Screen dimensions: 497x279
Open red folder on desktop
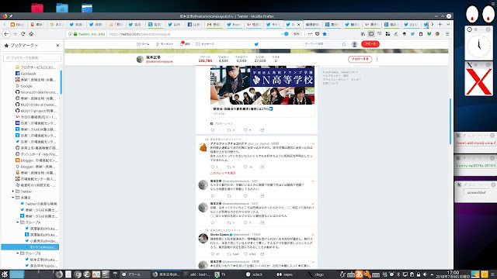pos(37,8)
